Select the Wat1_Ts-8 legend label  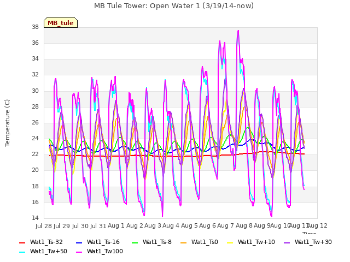pos(157,242)
